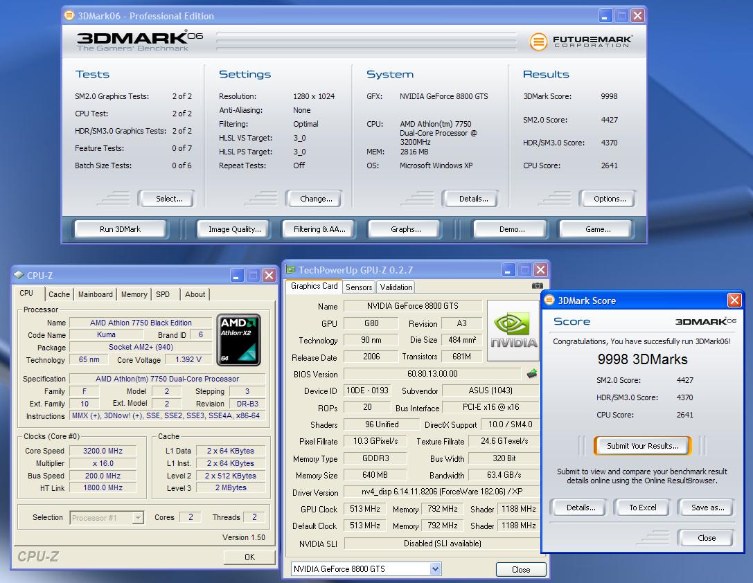Image resolution: width=753 pixels, height=583 pixels.
Task: Click the Driver Version field in GPU-Z
Action: 442,492
